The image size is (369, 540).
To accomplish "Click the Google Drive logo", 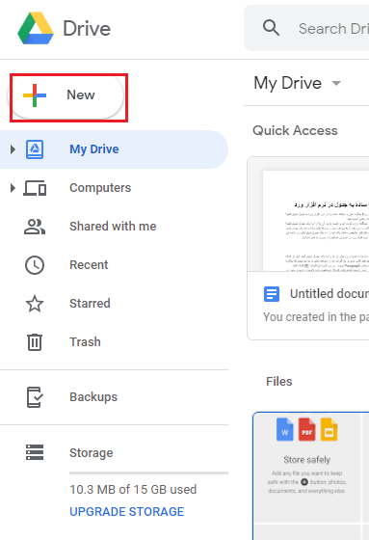I will [36, 28].
